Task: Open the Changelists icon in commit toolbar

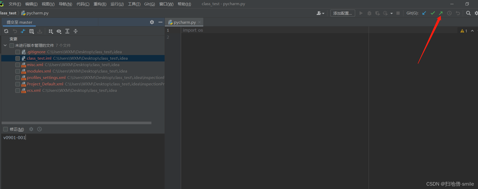Action: pyautogui.click(x=31, y=31)
